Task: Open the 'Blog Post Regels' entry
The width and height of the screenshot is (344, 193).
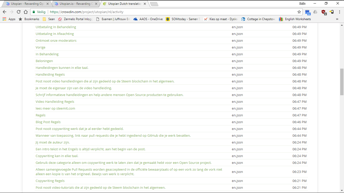Action: (x=48, y=122)
